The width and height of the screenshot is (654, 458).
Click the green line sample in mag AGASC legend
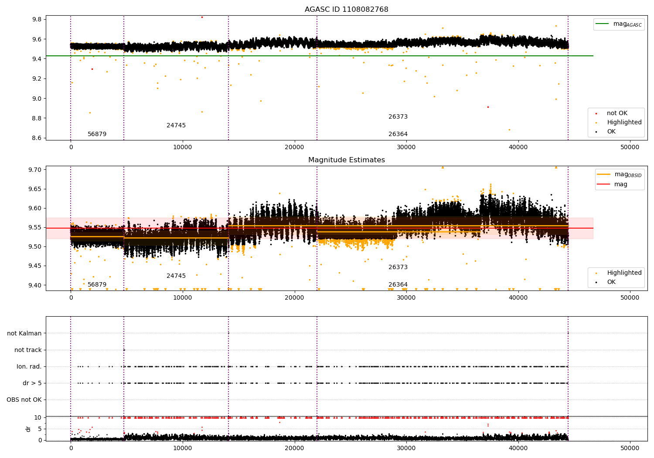[x=602, y=24]
